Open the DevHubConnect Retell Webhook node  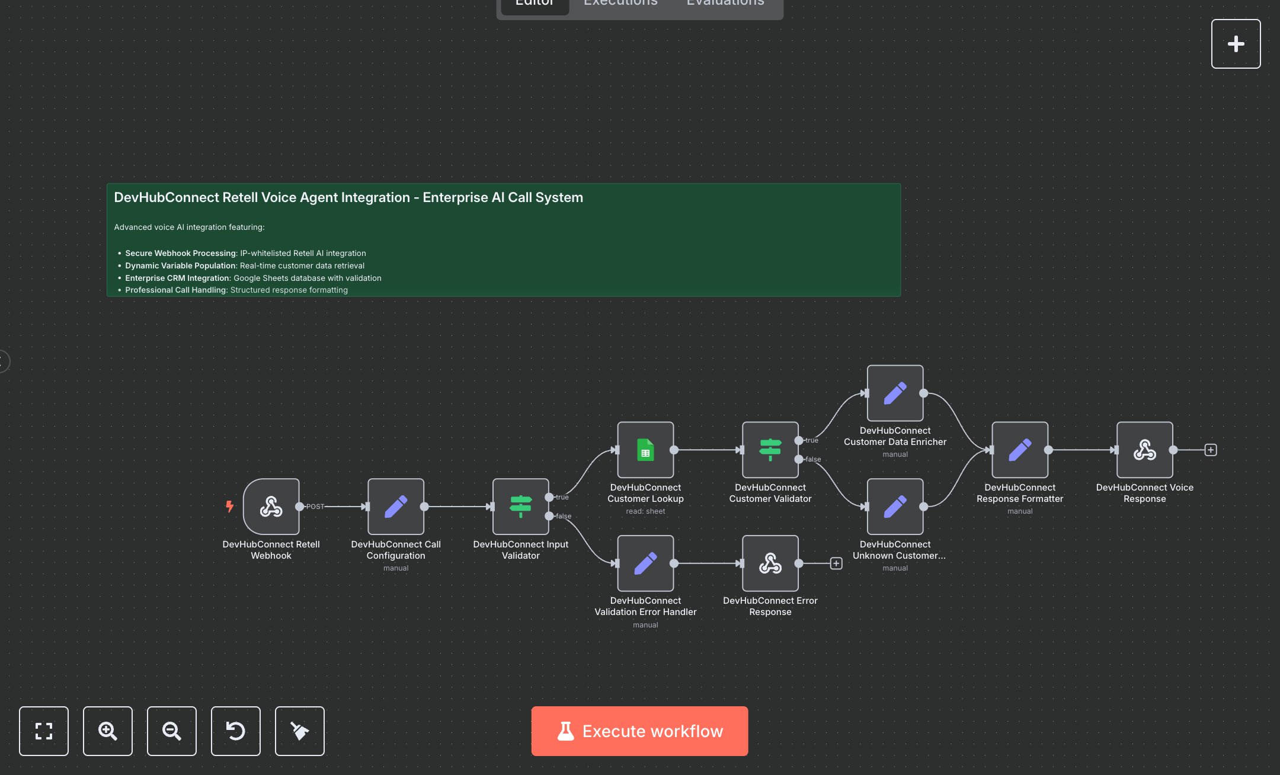(272, 507)
